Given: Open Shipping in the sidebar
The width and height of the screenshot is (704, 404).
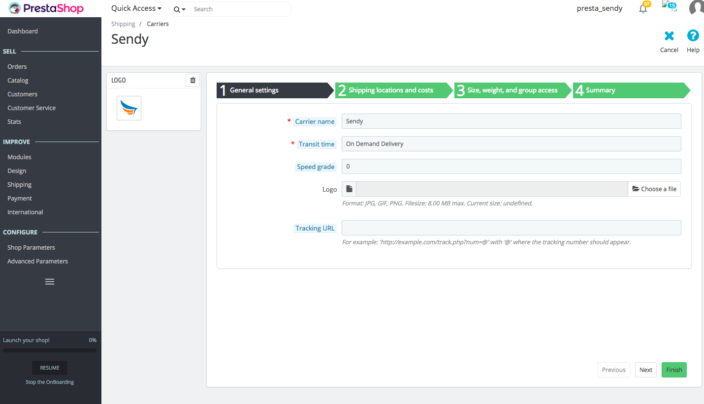Looking at the screenshot, I should tap(19, 184).
